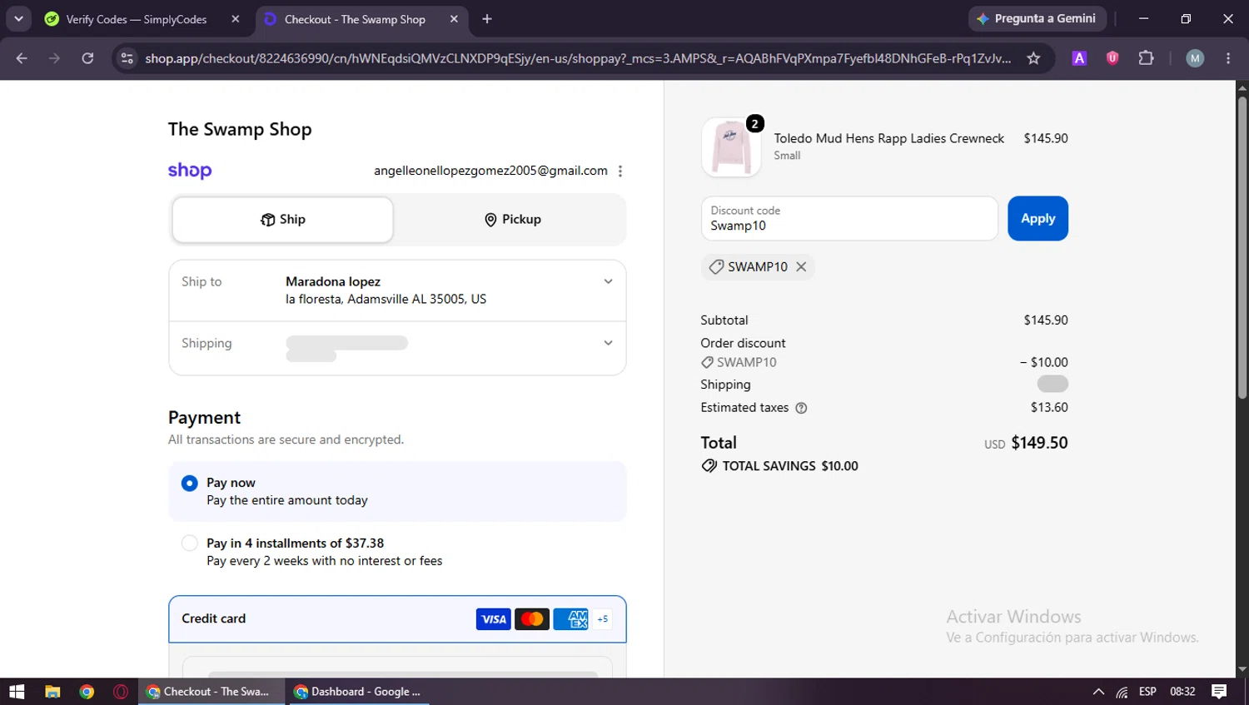The width and height of the screenshot is (1249, 705).
Task: Click the Discount code input field
Action: pos(849,219)
